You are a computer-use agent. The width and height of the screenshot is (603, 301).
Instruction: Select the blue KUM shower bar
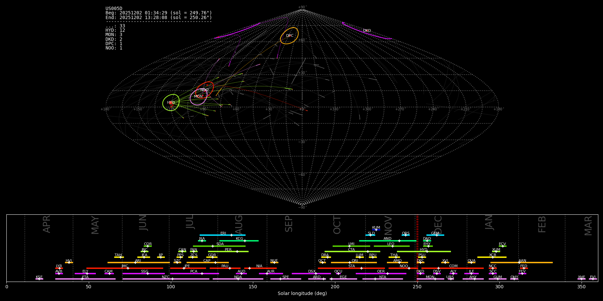pos(376,230)
